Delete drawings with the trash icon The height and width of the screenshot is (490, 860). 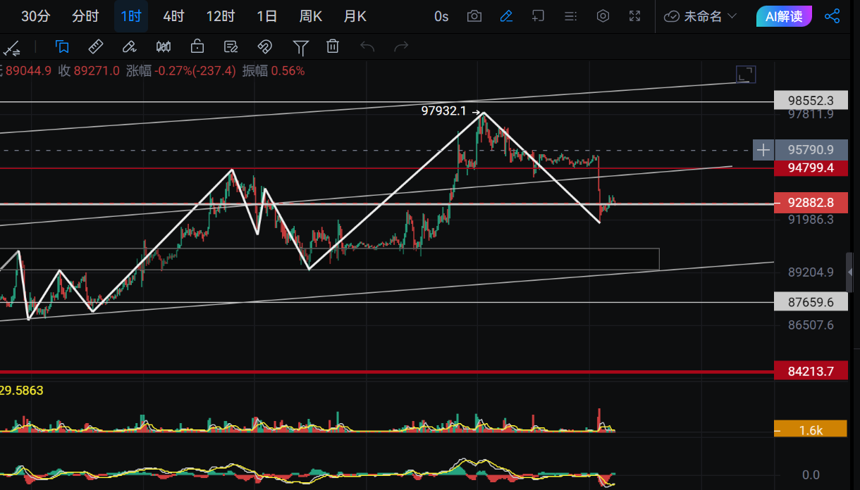coord(333,47)
